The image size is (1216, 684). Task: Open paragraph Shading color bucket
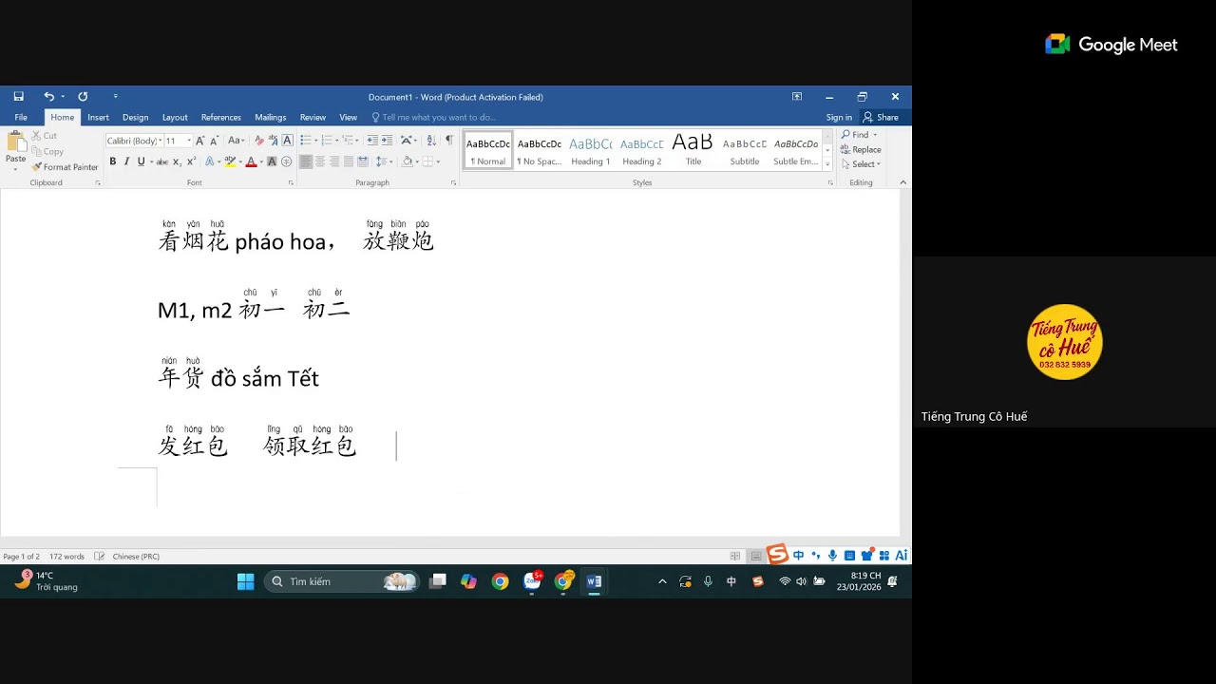[x=408, y=161]
